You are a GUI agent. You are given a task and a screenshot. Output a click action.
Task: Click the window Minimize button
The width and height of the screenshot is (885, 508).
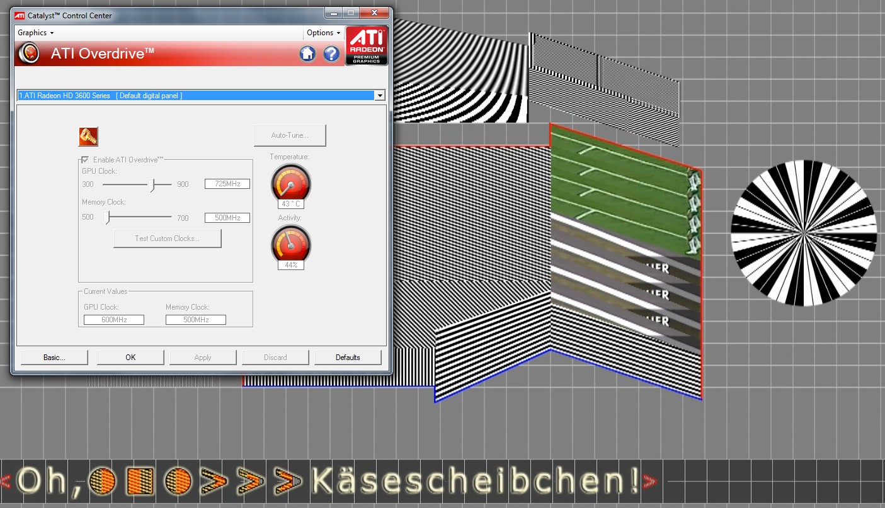pos(333,13)
